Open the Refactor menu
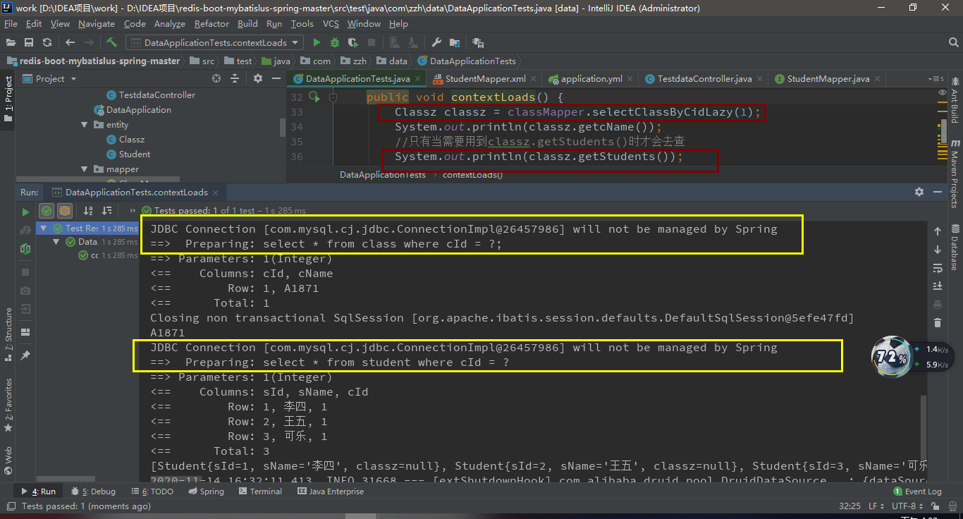This screenshot has width=963, height=519. click(211, 24)
